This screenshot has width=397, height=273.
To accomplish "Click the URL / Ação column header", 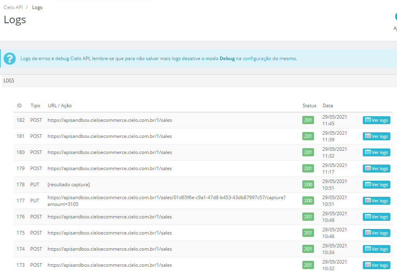I will [60, 106].
